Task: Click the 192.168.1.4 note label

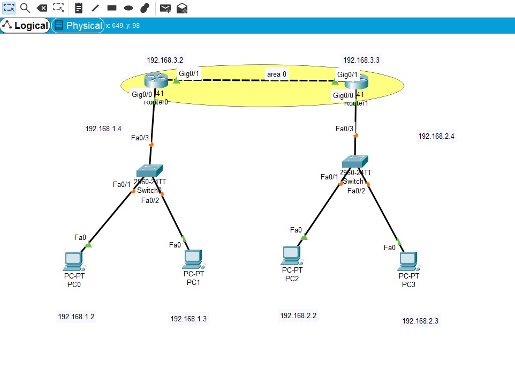Action: pos(103,129)
